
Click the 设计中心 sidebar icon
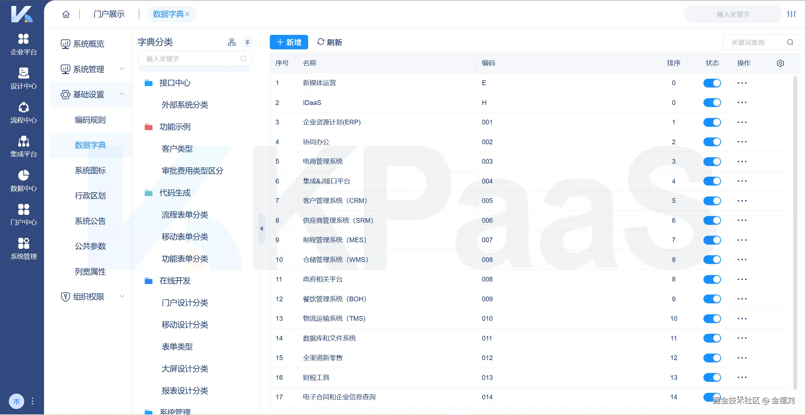(23, 78)
